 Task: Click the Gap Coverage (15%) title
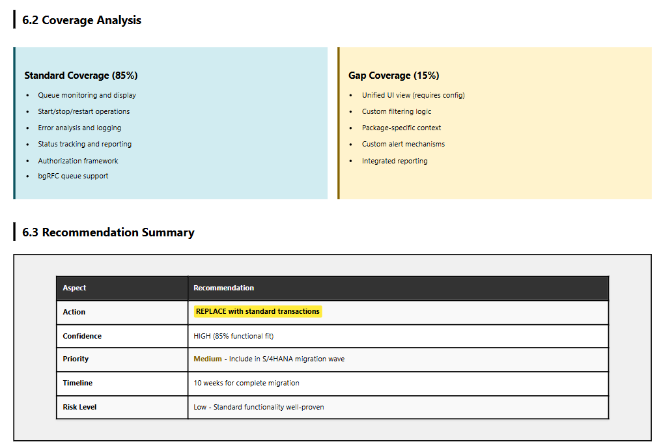pyautogui.click(x=393, y=76)
